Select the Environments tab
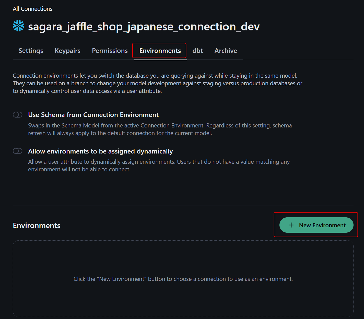364x319 pixels. (x=160, y=51)
